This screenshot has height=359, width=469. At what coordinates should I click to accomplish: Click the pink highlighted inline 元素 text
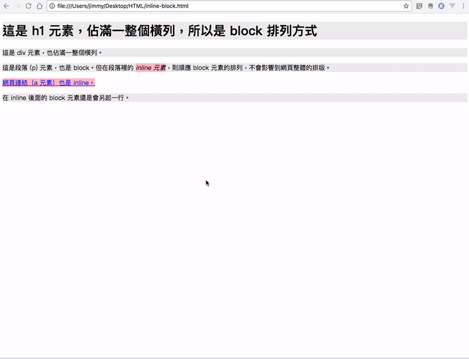tap(151, 67)
